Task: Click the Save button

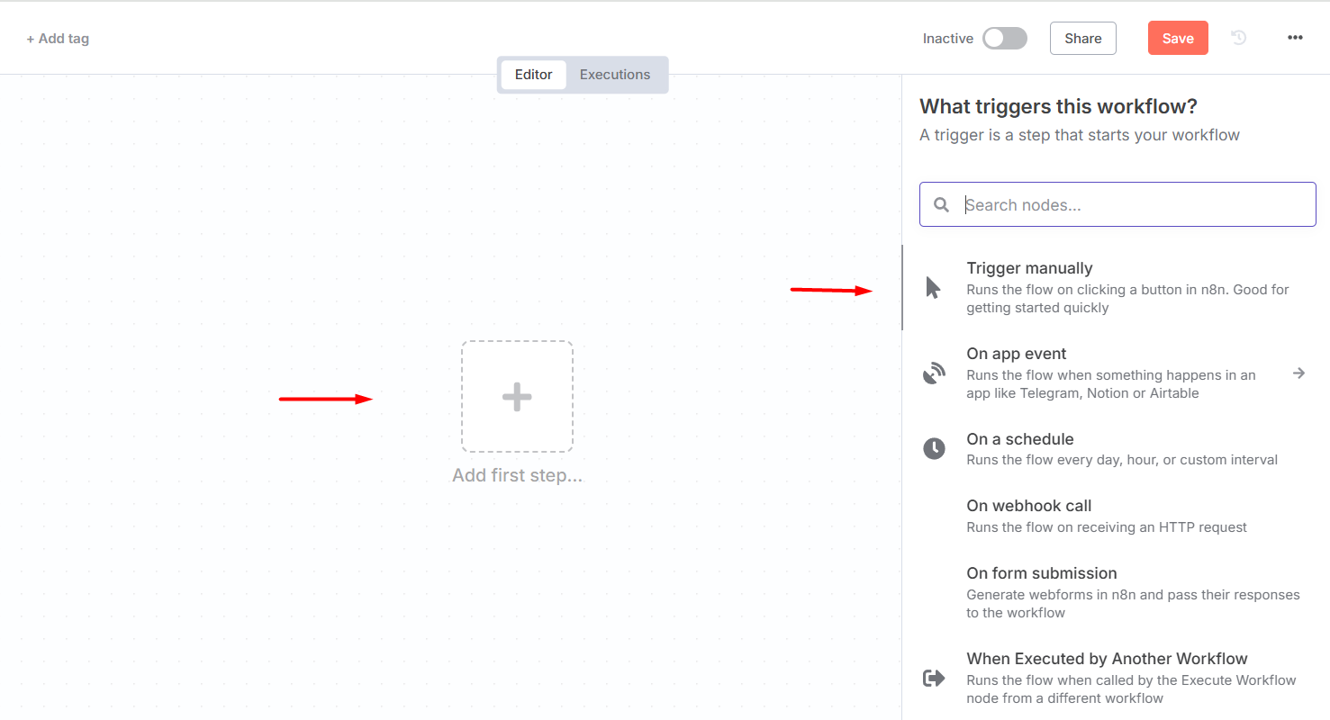Action: (1178, 38)
